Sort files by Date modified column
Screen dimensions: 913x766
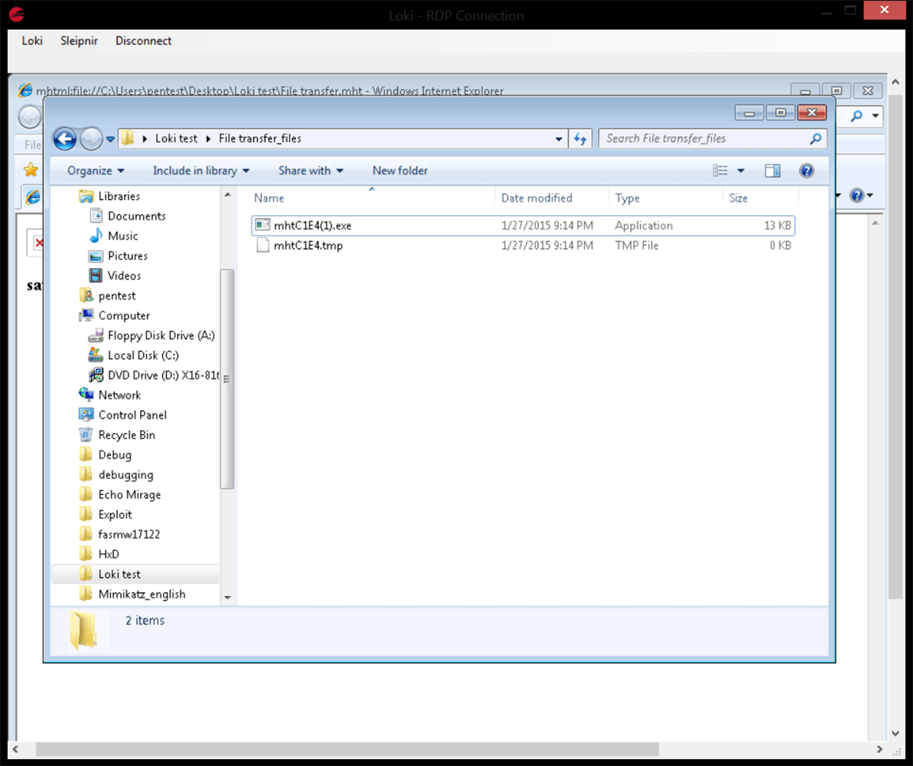(536, 198)
